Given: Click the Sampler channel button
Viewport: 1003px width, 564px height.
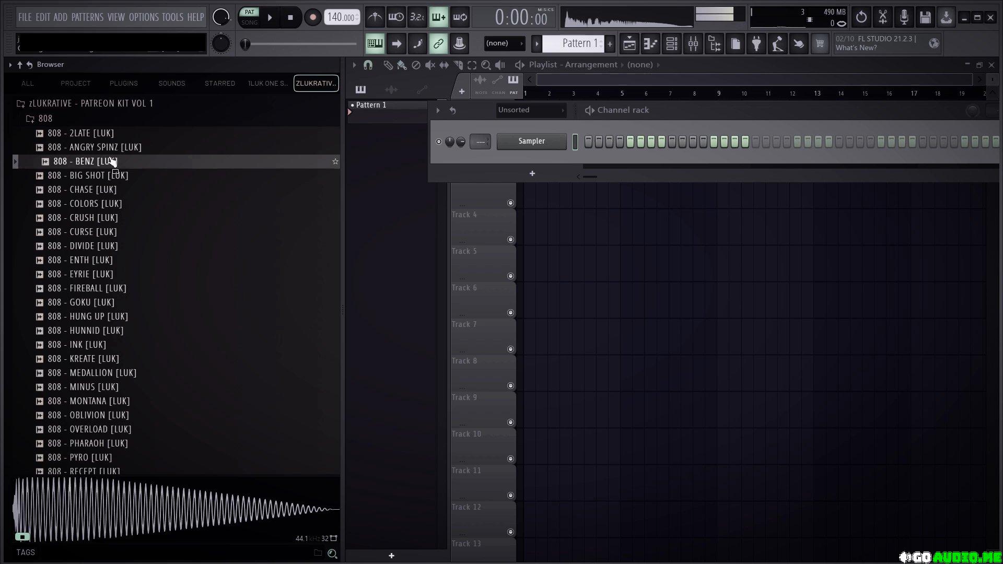Looking at the screenshot, I should point(531,142).
